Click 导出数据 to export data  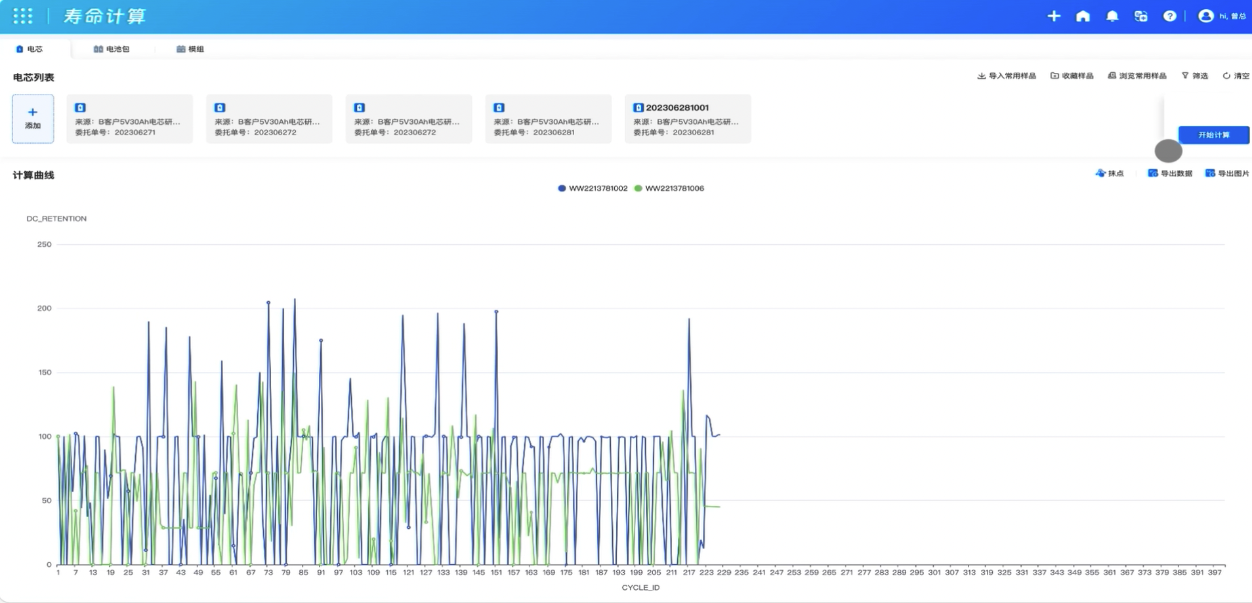click(1170, 173)
